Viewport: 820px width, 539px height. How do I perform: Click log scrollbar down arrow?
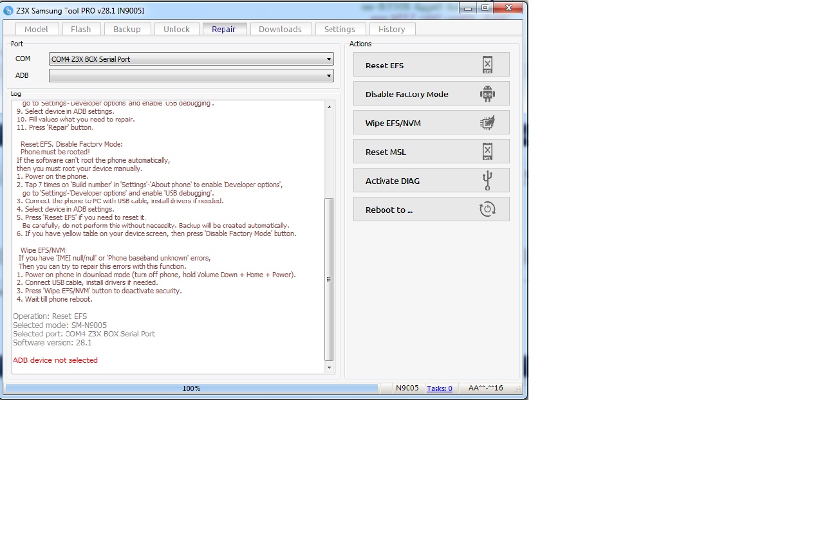point(330,368)
